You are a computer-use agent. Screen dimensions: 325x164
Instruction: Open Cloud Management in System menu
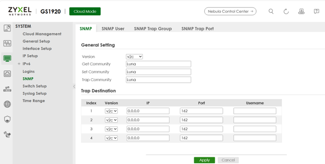click(42, 34)
